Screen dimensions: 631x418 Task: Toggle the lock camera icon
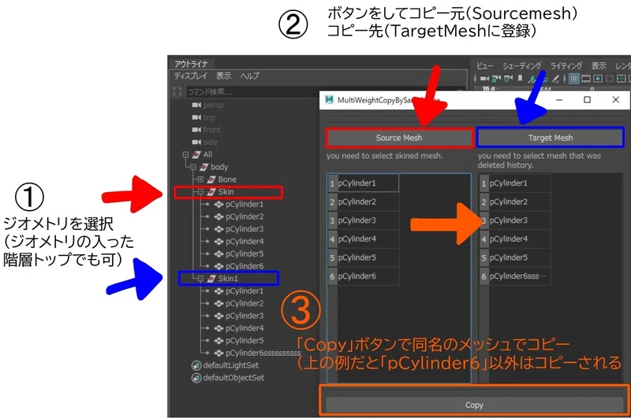coord(497,78)
